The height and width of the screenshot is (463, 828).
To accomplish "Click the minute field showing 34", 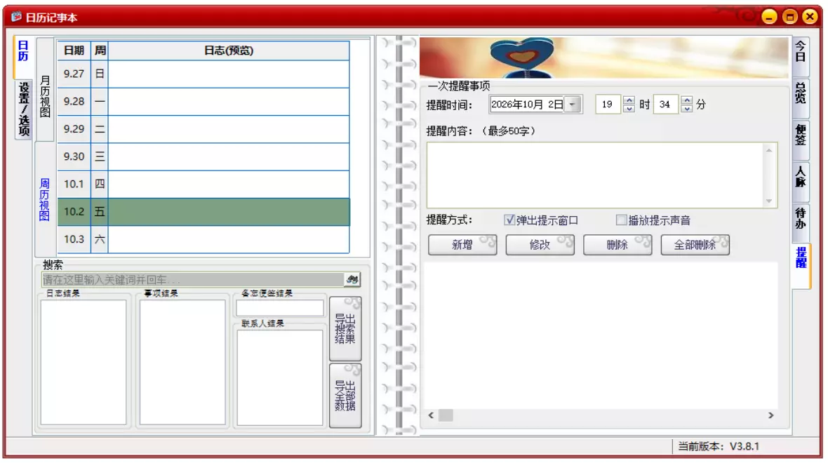I will [665, 104].
